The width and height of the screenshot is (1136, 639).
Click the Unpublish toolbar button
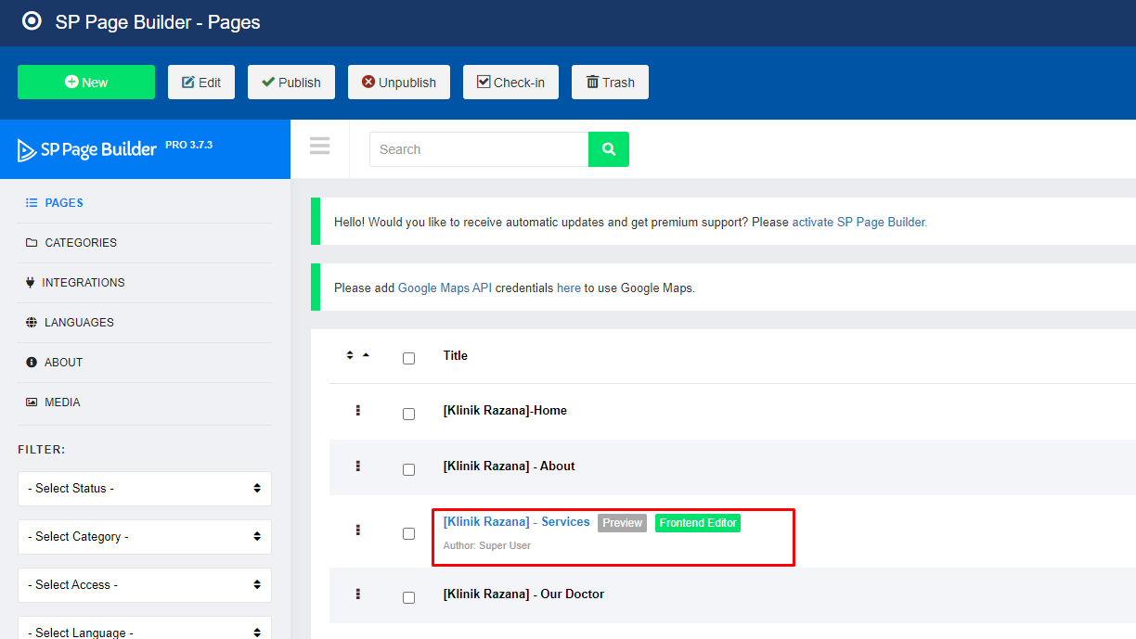pos(399,82)
